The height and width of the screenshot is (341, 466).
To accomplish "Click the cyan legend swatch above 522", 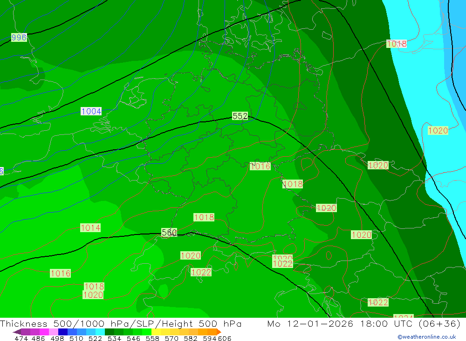I will 100,332.
